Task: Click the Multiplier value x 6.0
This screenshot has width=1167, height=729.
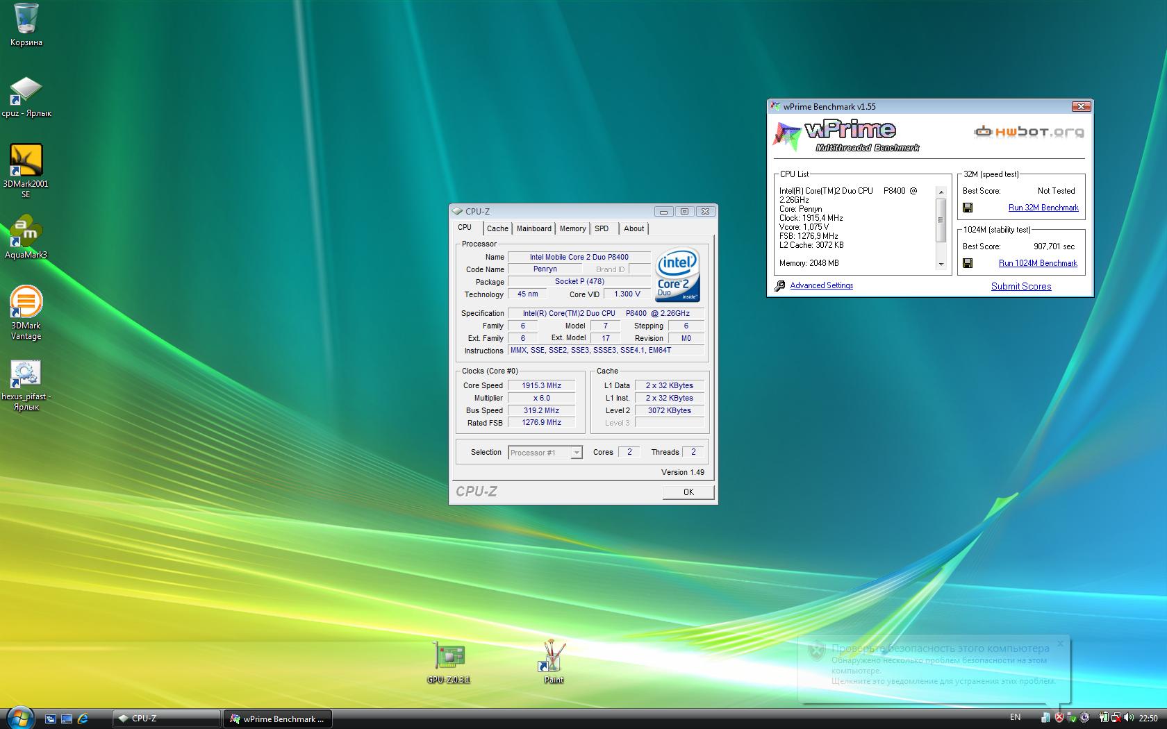Action: tap(542, 398)
